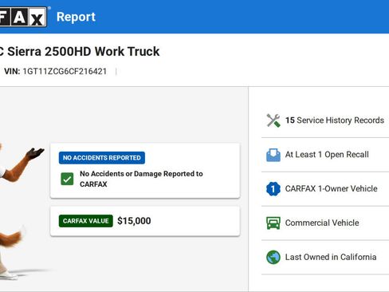The width and height of the screenshot is (389, 292).
Task: Click the blue 1-Owner badge icon
Action: click(x=273, y=189)
